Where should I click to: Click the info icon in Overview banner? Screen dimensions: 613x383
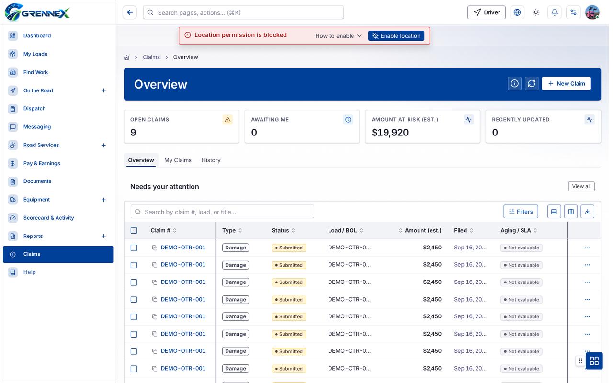point(515,83)
